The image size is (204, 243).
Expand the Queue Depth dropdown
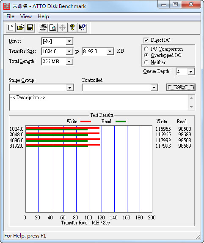click(x=190, y=72)
